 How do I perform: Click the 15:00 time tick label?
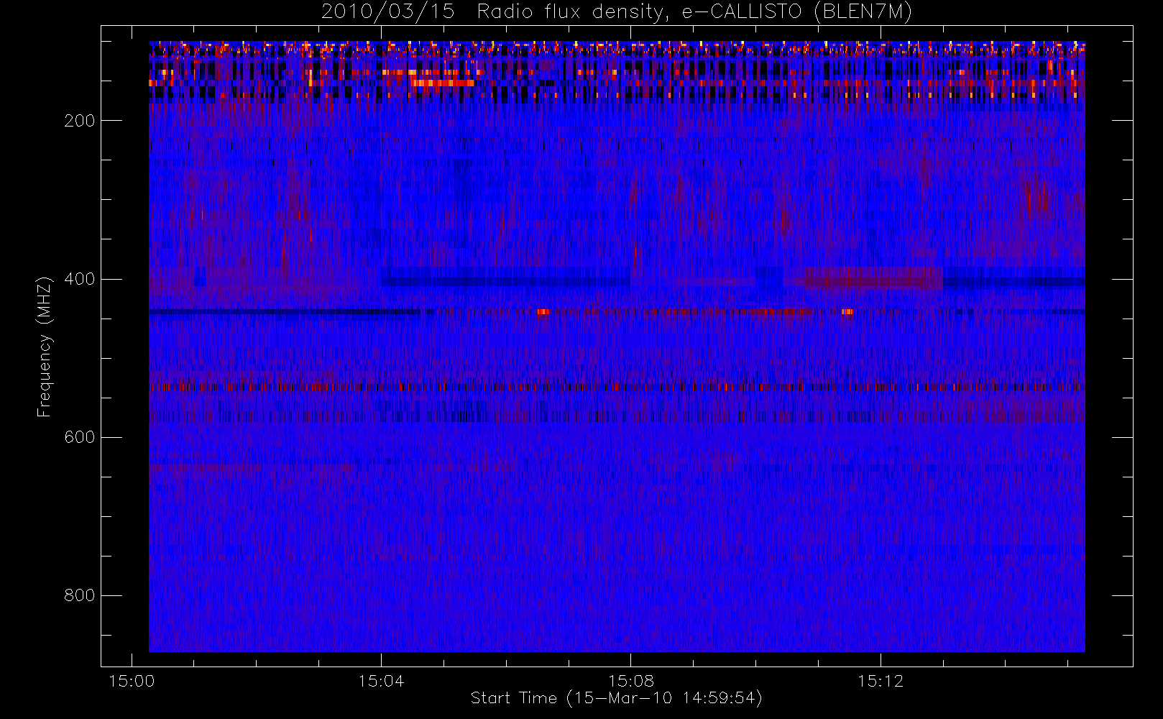click(x=132, y=680)
